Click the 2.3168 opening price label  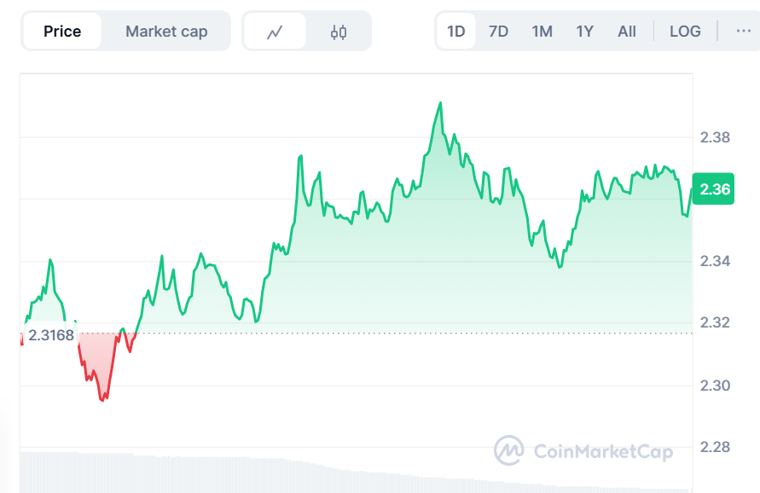tap(51, 335)
